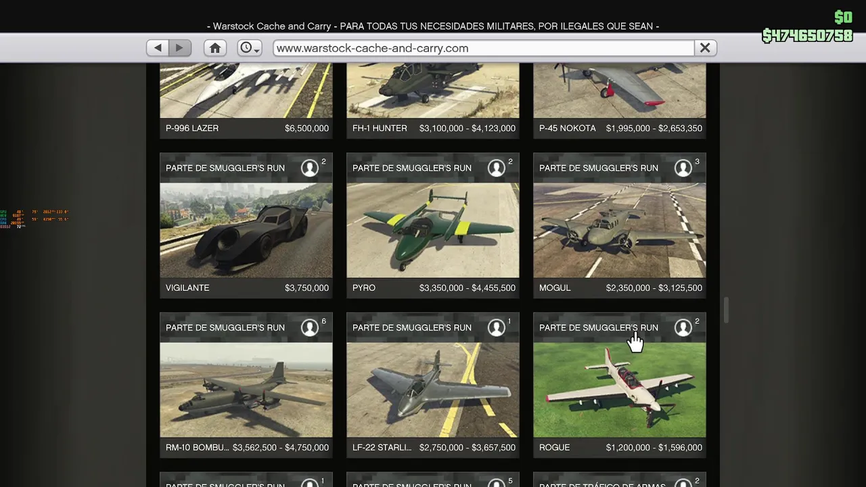Click the VIGILANTE name label
This screenshot has height=487, width=866.
(187, 287)
